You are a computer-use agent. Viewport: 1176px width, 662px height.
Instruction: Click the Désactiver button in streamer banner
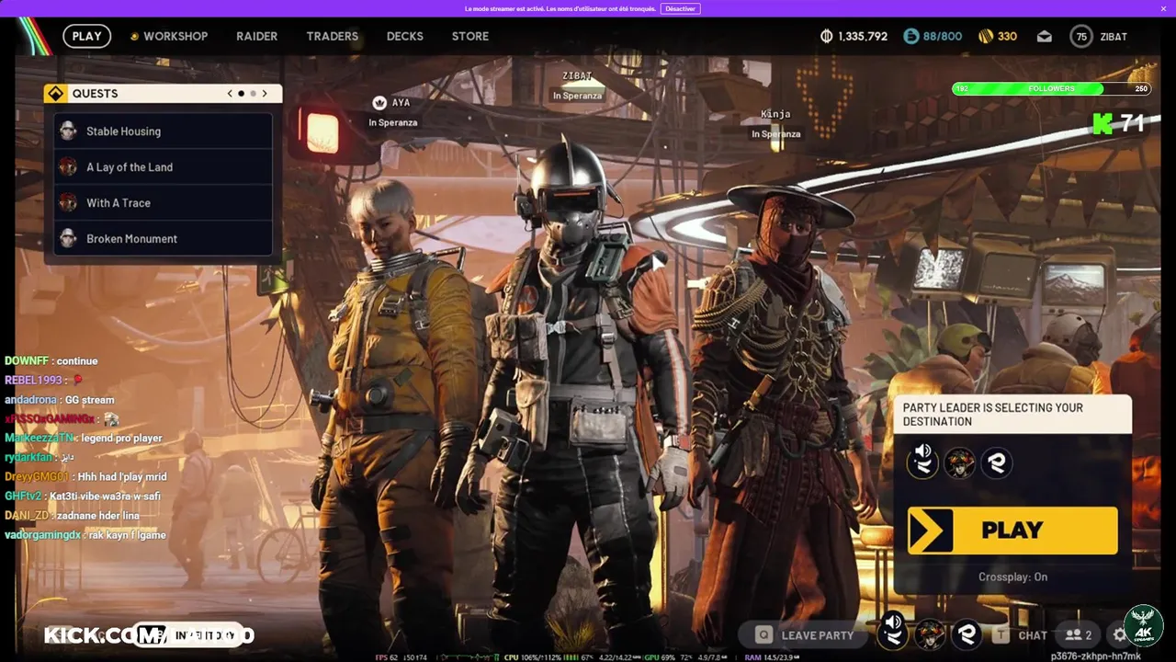[x=681, y=8]
